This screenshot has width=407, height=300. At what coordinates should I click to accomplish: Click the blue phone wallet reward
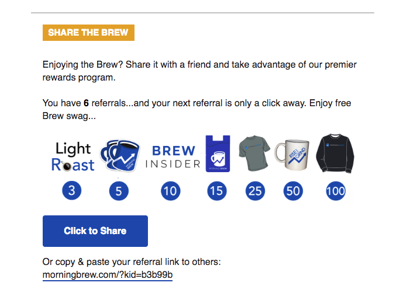pyautogui.click(x=218, y=154)
